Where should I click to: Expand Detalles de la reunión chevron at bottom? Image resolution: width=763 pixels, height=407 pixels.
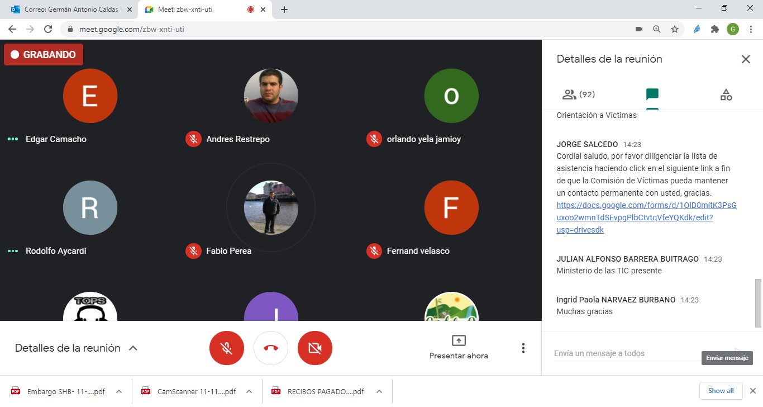coord(133,348)
